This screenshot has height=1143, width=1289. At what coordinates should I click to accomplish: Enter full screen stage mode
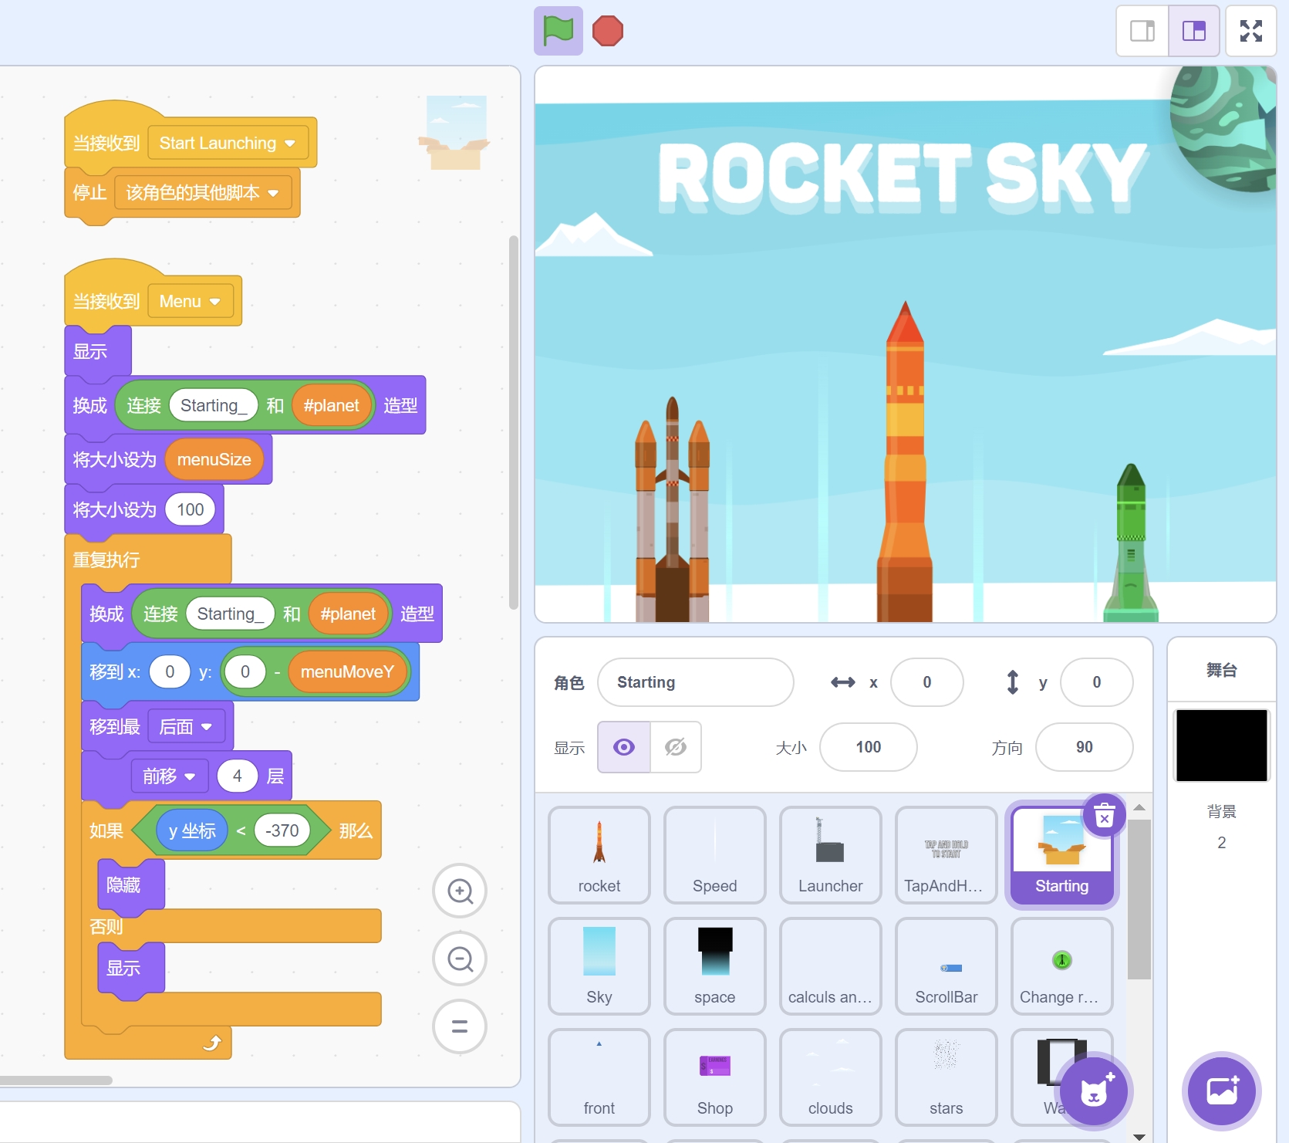pyautogui.click(x=1250, y=32)
